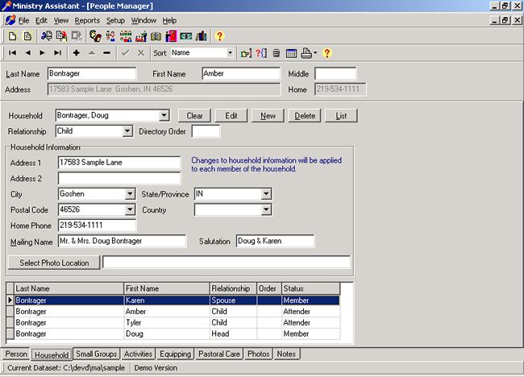Click the printer icon in navigation toolbar
The width and height of the screenshot is (524, 377).
coord(306,53)
